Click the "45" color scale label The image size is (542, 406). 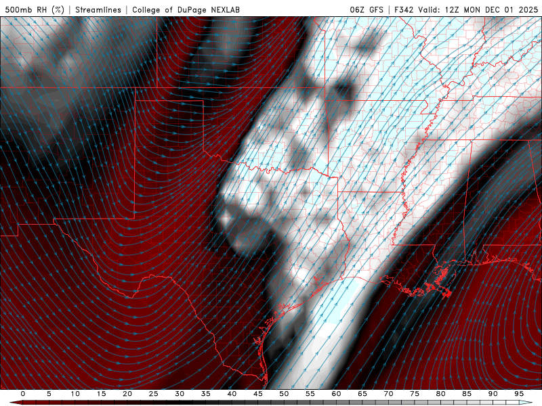coord(258,394)
